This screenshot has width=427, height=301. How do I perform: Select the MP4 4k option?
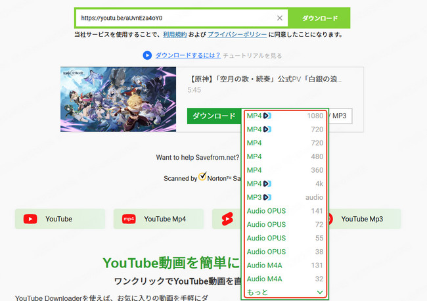285,184
